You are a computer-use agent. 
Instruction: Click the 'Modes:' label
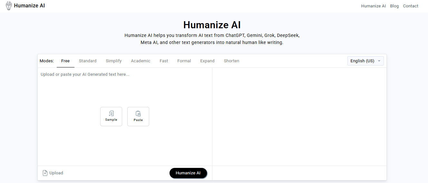click(x=47, y=61)
